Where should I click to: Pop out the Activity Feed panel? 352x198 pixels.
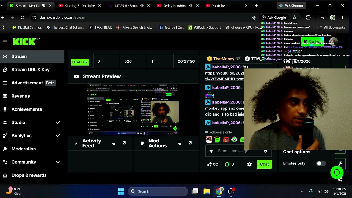pos(123,143)
